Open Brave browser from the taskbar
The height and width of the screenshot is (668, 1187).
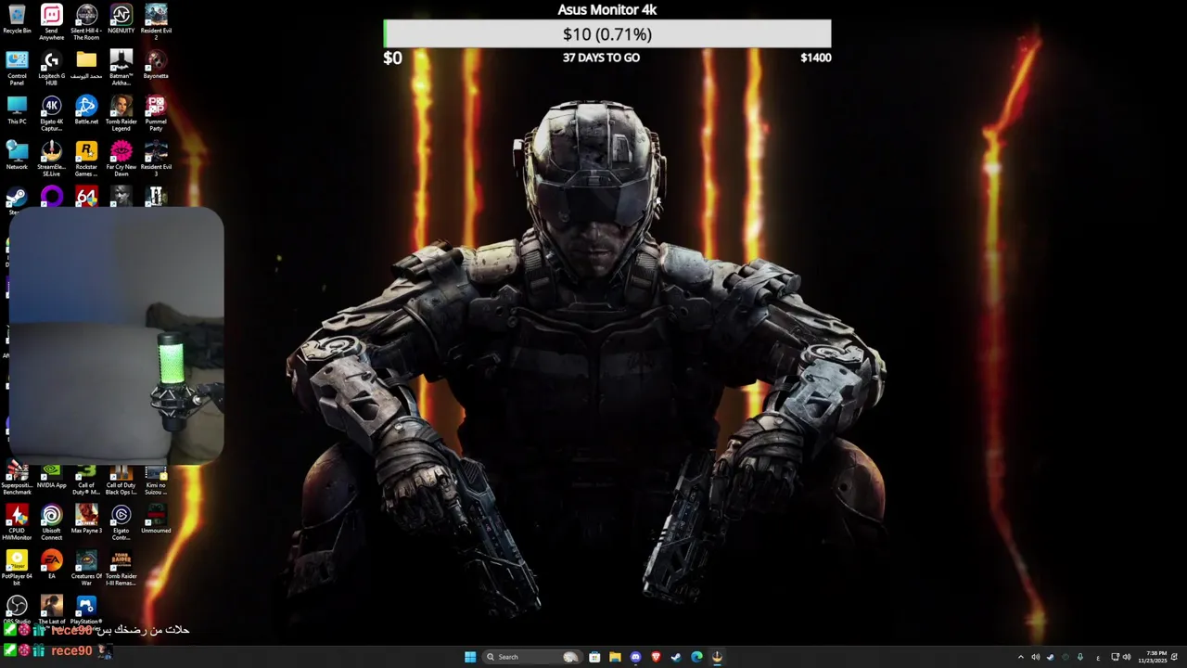click(x=656, y=657)
